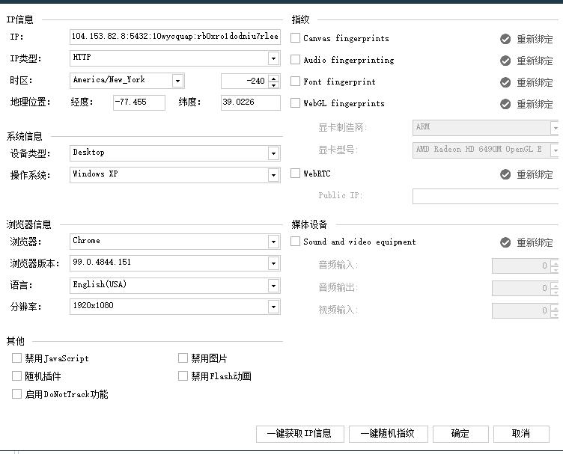The image size is (563, 454).
Task: Enable 禁用JavaScript checkbox
Action: tap(17, 358)
